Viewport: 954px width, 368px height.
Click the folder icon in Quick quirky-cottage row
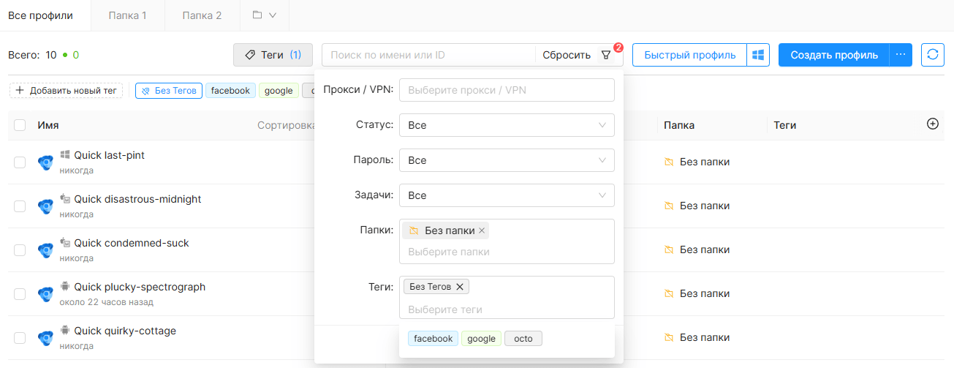pyautogui.click(x=669, y=338)
